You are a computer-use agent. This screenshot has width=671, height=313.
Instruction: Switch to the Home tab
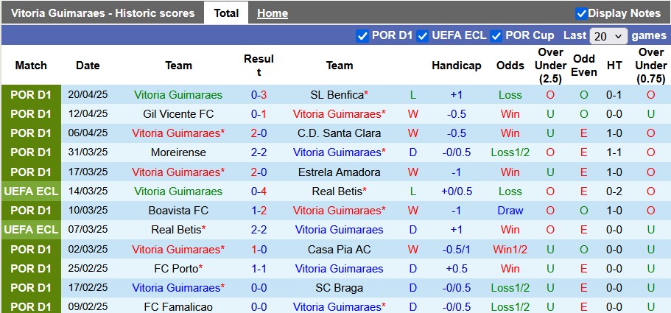point(273,13)
